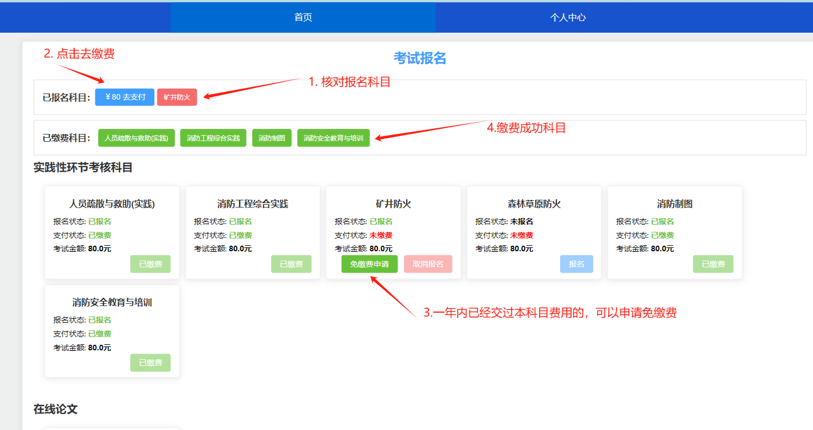
Task: Click the 消防制图 tag in paid subjects
Action: 272,137
